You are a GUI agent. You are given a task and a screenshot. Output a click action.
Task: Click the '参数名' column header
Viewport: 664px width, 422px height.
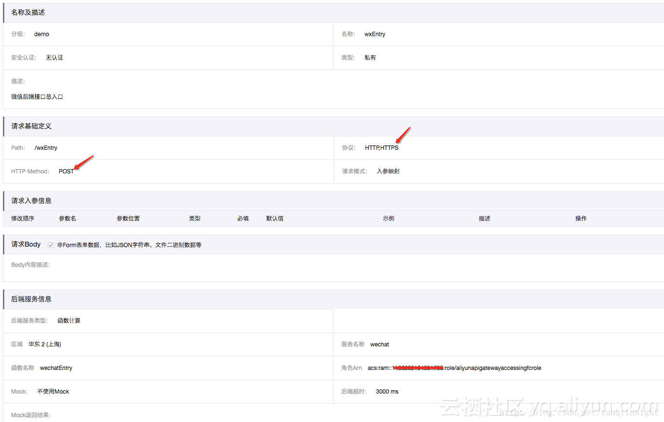[x=68, y=219]
